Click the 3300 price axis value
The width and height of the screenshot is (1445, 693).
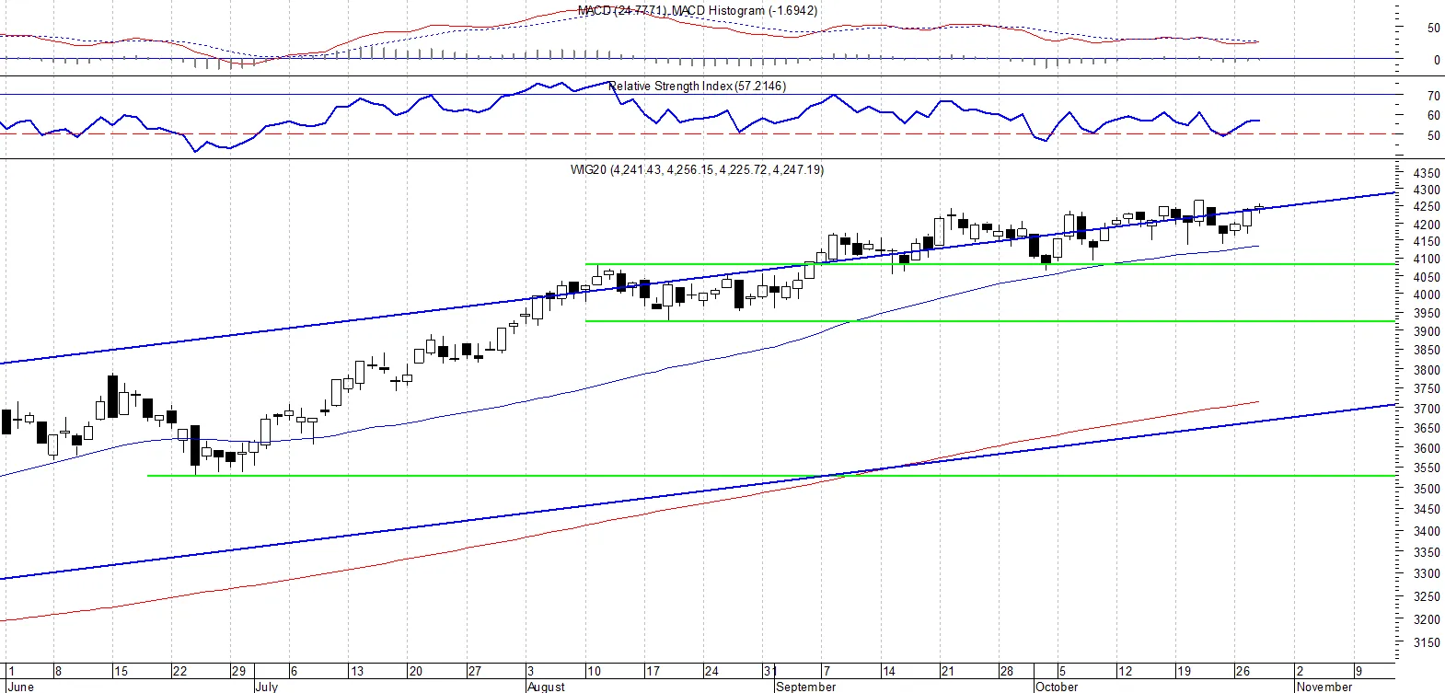tap(1426, 574)
